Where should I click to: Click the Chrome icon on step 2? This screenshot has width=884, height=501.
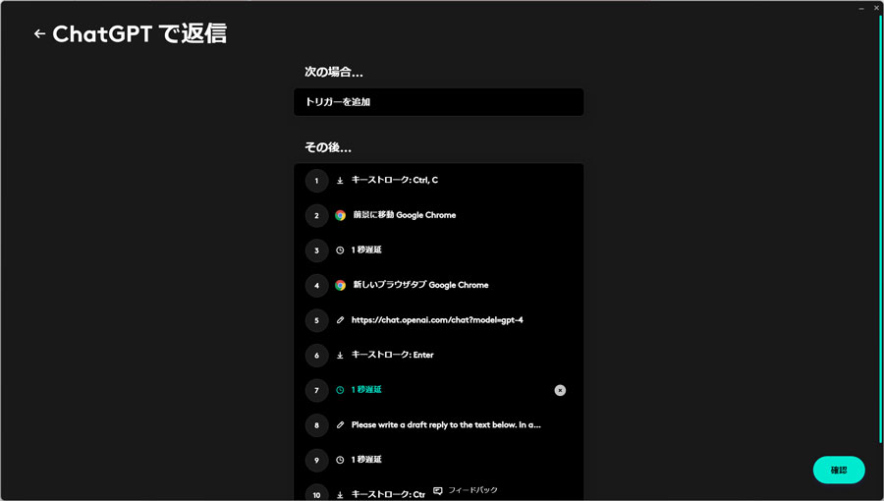340,215
